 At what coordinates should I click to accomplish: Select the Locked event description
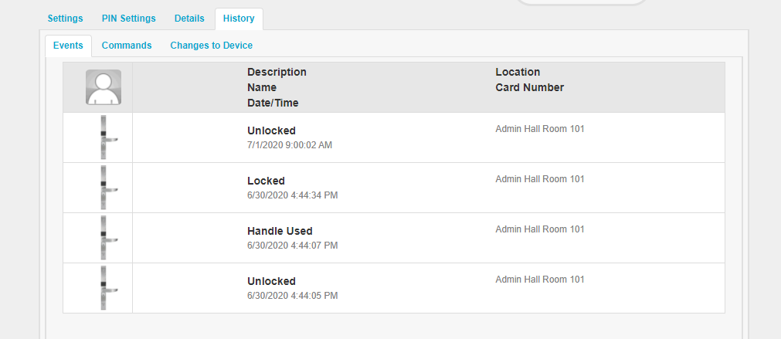[x=266, y=181]
